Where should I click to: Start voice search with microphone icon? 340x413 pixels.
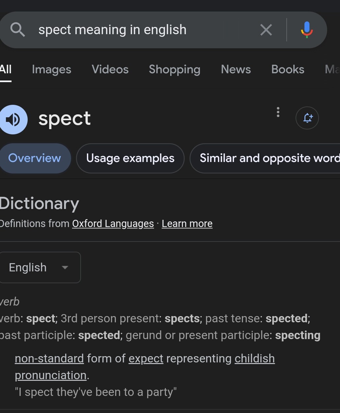[307, 30]
